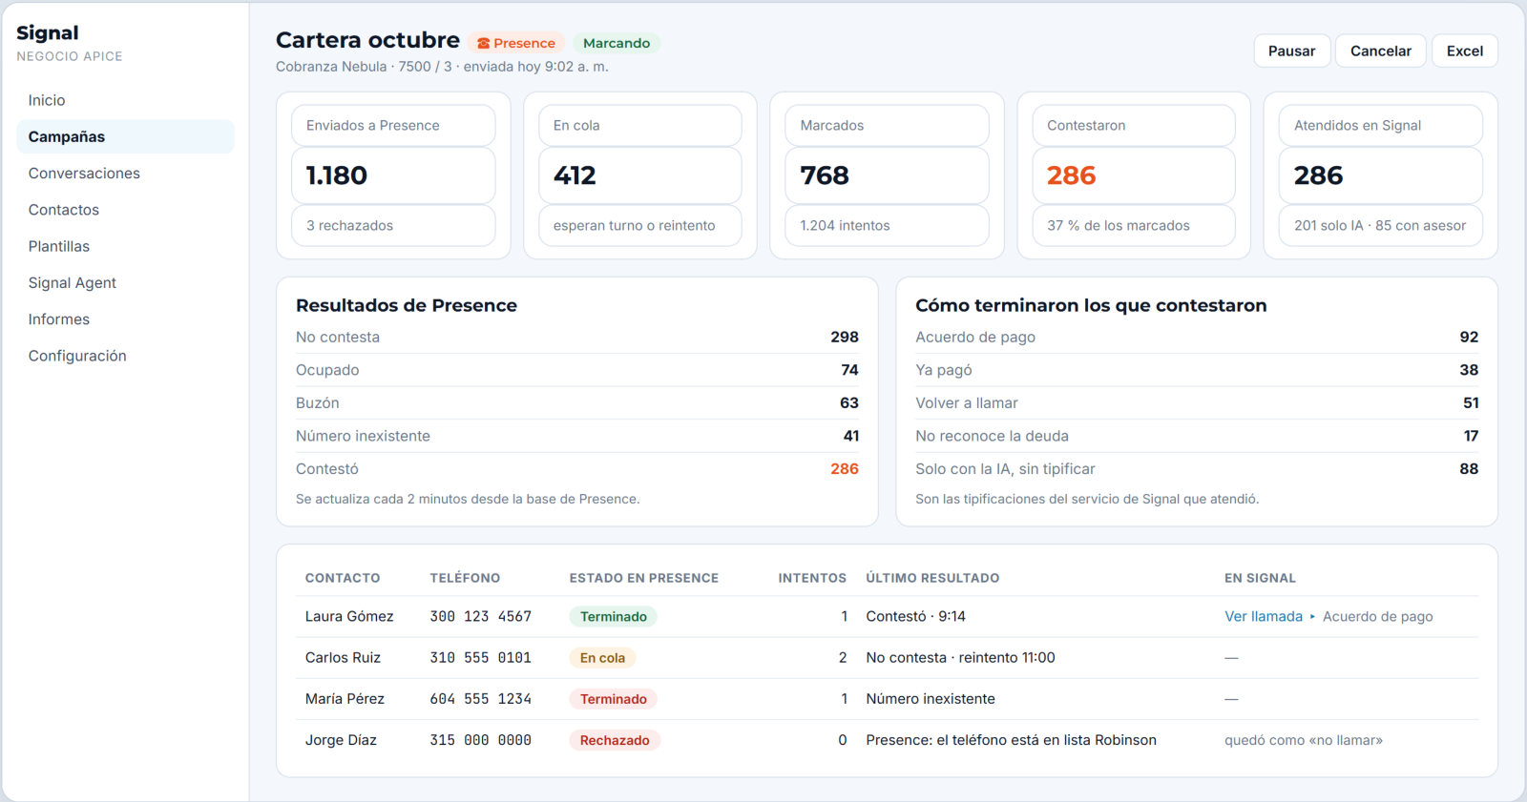Viewport: 1527px width, 802px height.
Task: Click the En cola badge for Carlos Ruiz
Action: 602,657
